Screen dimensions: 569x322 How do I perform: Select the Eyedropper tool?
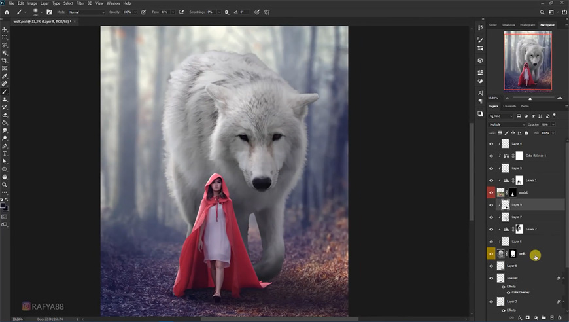(5, 76)
